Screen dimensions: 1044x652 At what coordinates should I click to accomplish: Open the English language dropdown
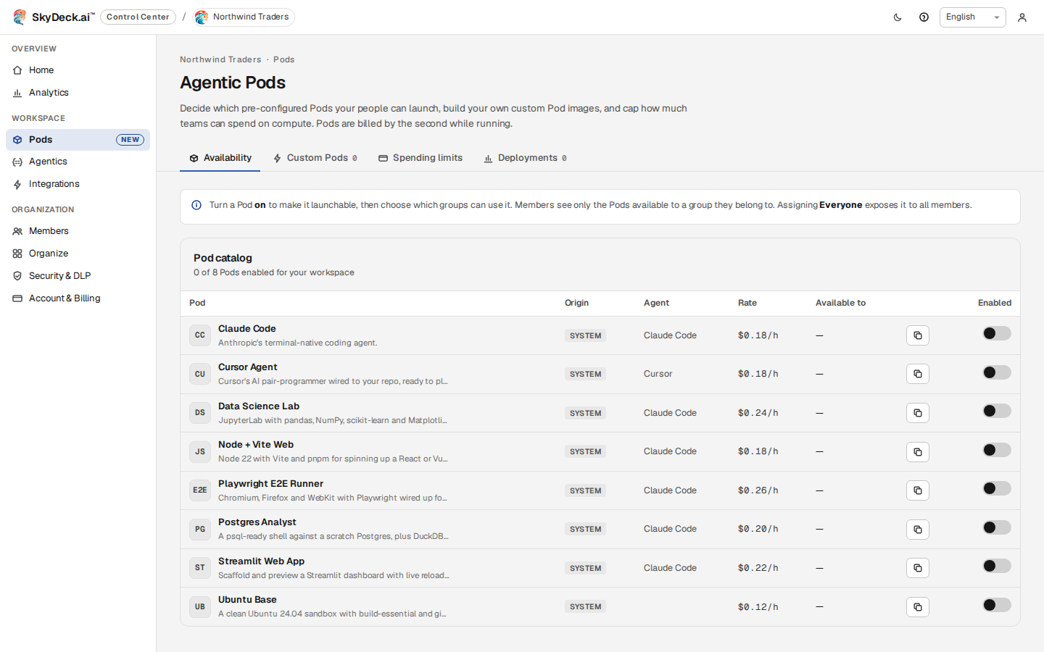click(972, 17)
